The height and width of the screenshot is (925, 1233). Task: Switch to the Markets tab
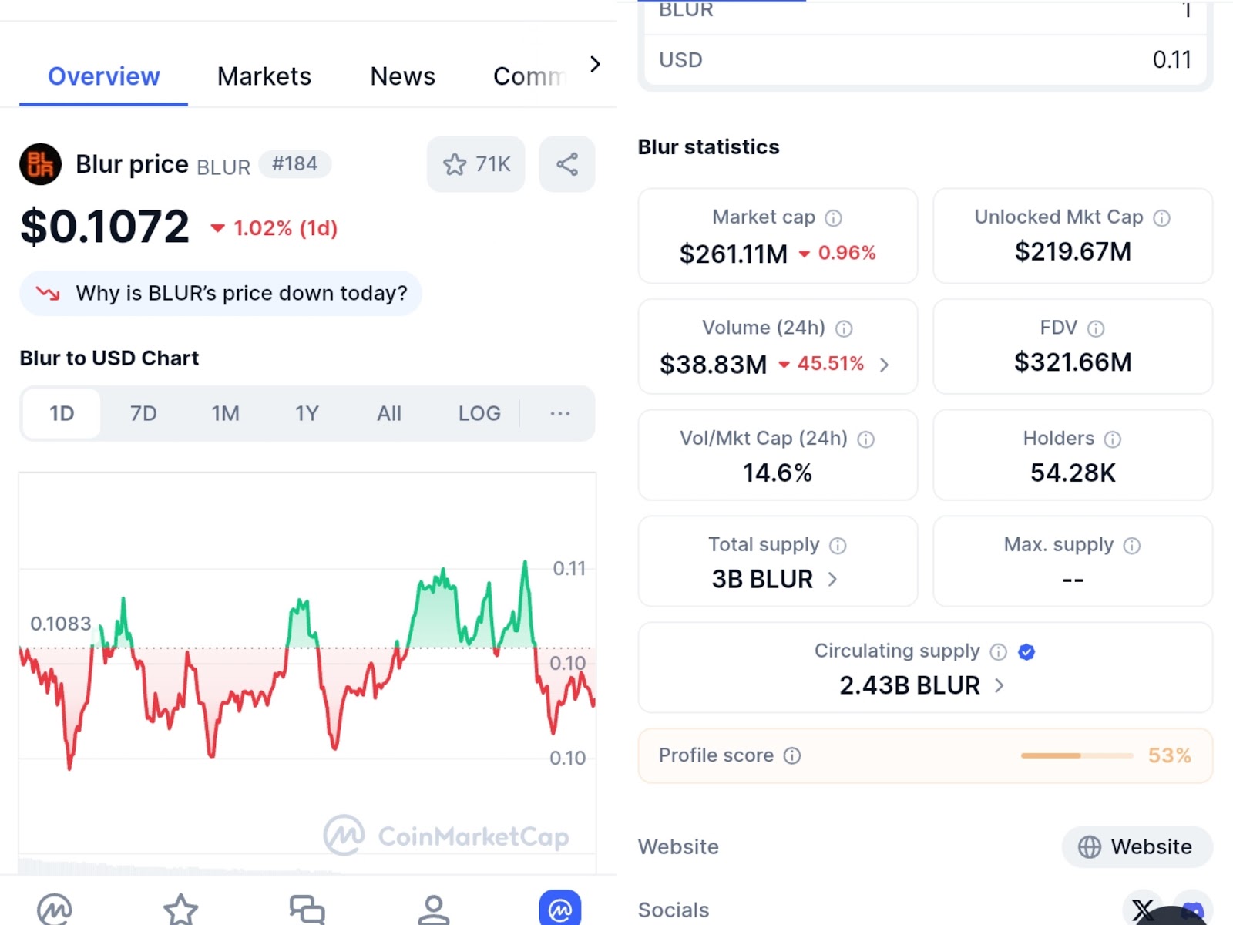click(264, 76)
